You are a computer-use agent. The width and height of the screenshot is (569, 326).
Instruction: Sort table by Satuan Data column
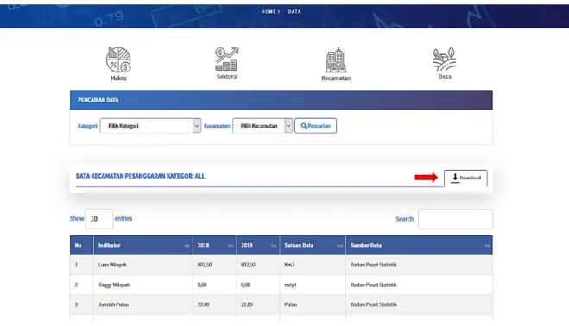point(313,246)
